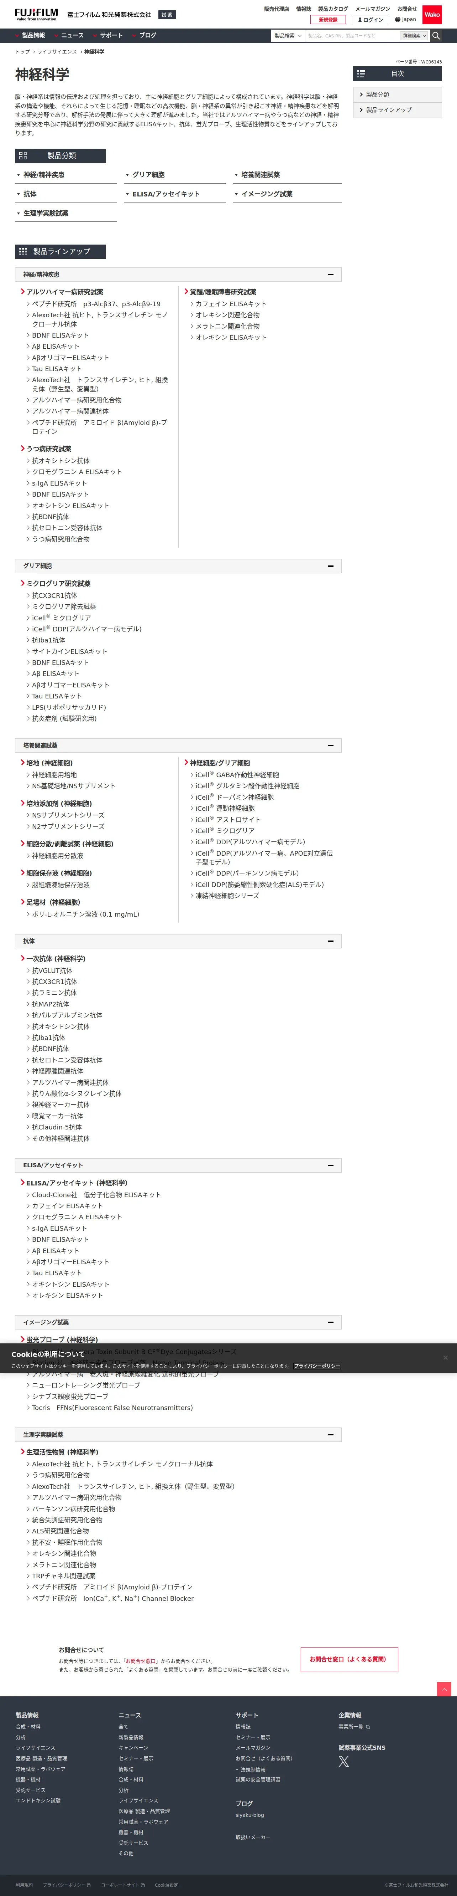Click お問合せ窓口（よくある質問）button
This screenshot has height=1896, width=457.
(x=349, y=1659)
